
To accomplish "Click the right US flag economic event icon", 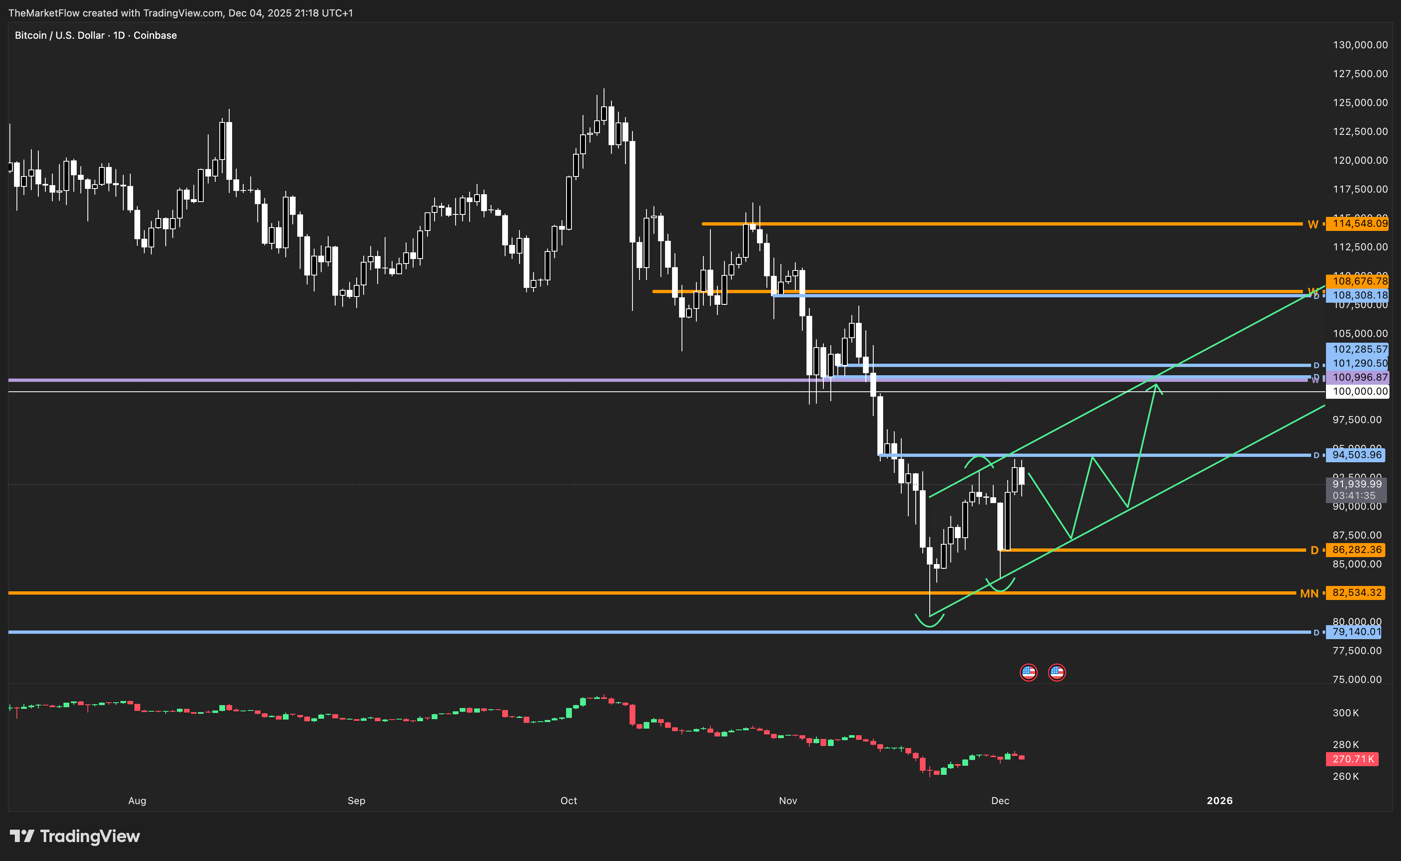I will (x=1057, y=673).
